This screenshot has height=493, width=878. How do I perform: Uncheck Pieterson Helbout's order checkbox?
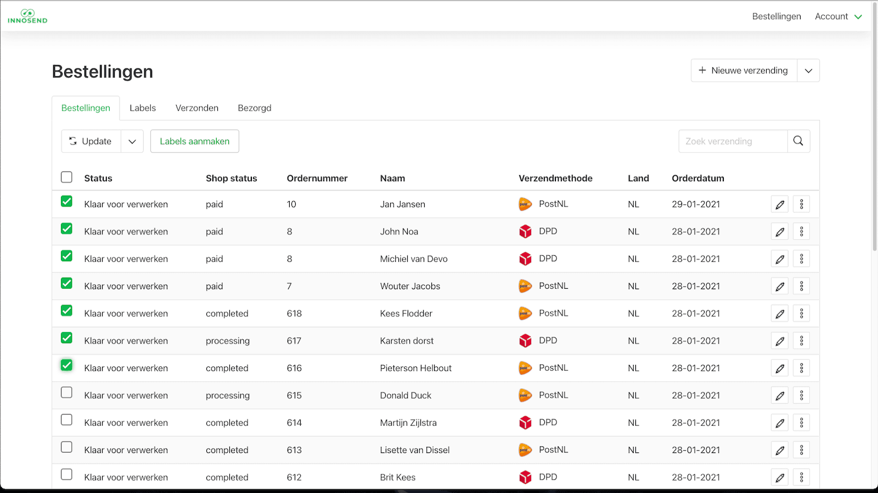click(66, 365)
